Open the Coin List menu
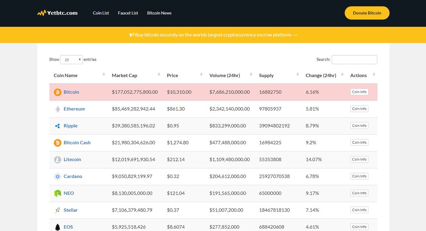Viewport: 426px width, 231px height. 101,13
